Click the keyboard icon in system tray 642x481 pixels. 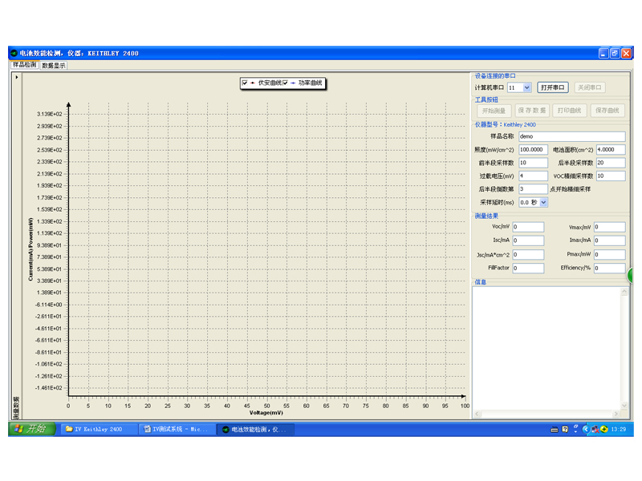(554, 429)
